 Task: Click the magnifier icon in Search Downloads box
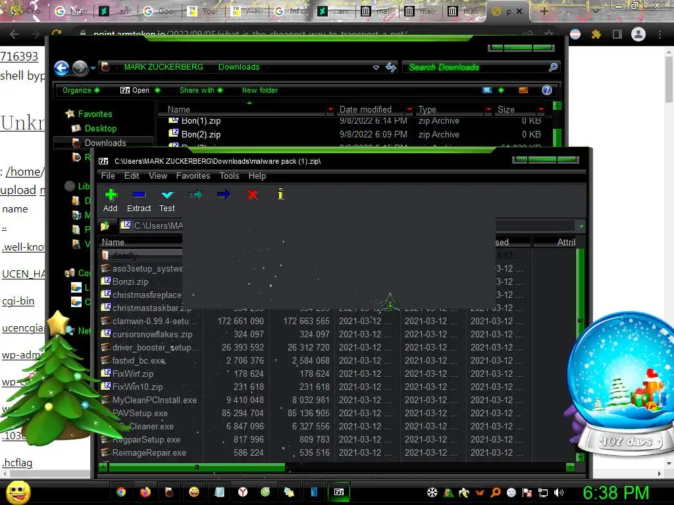(553, 67)
